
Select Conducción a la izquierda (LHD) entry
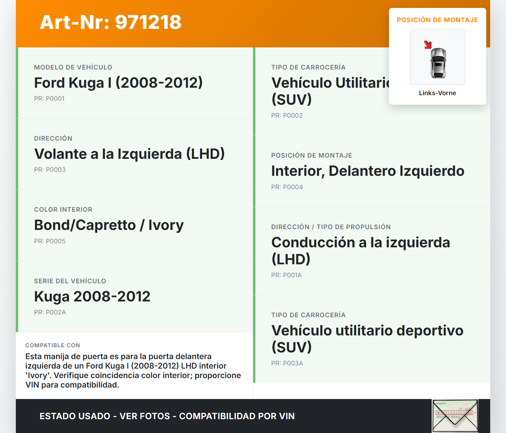tap(361, 250)
